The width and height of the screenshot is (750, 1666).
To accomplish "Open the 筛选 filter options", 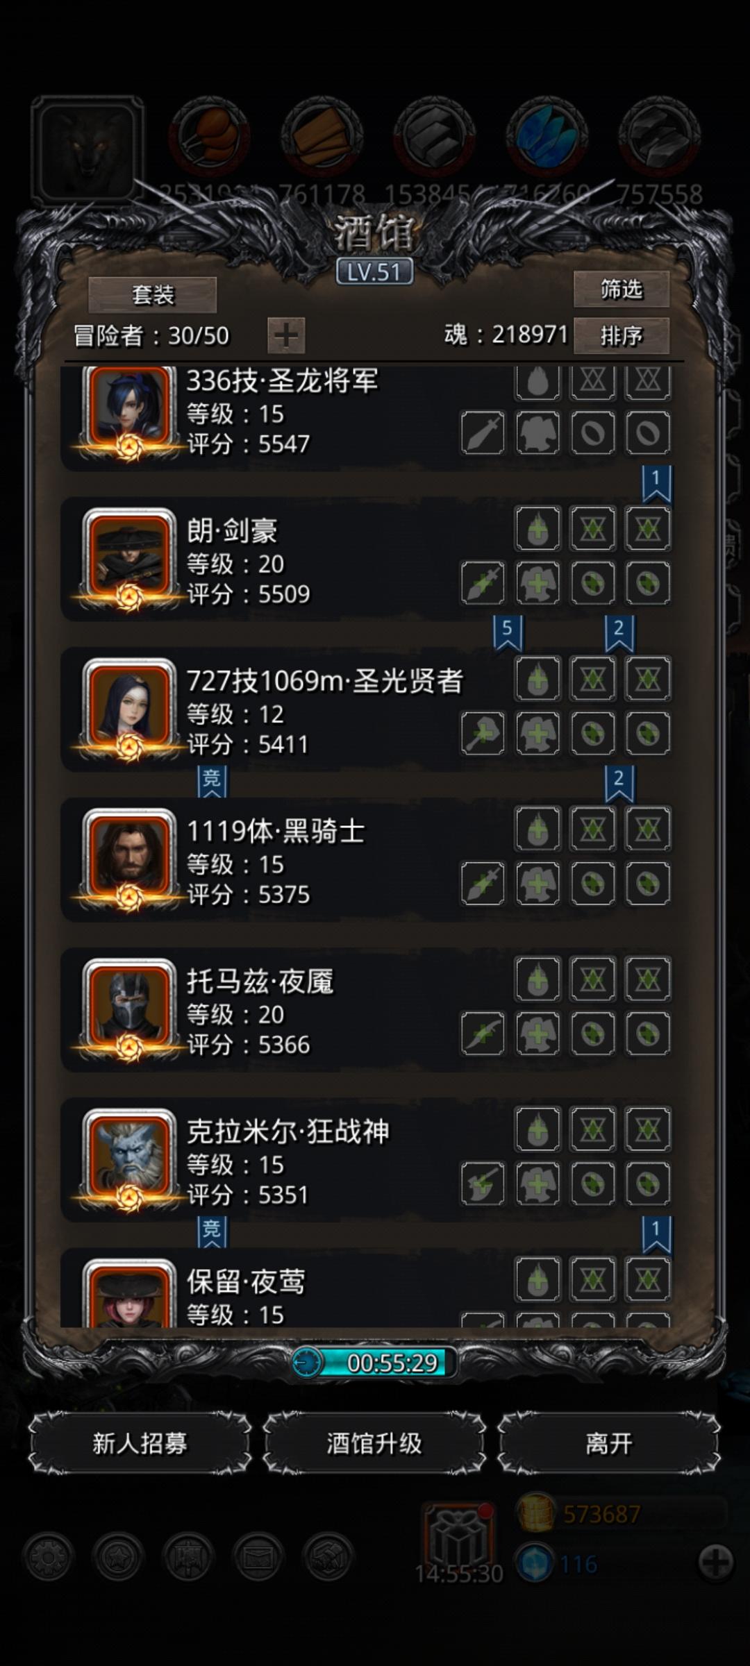I will pyautogui.click(x=622, y=289).
